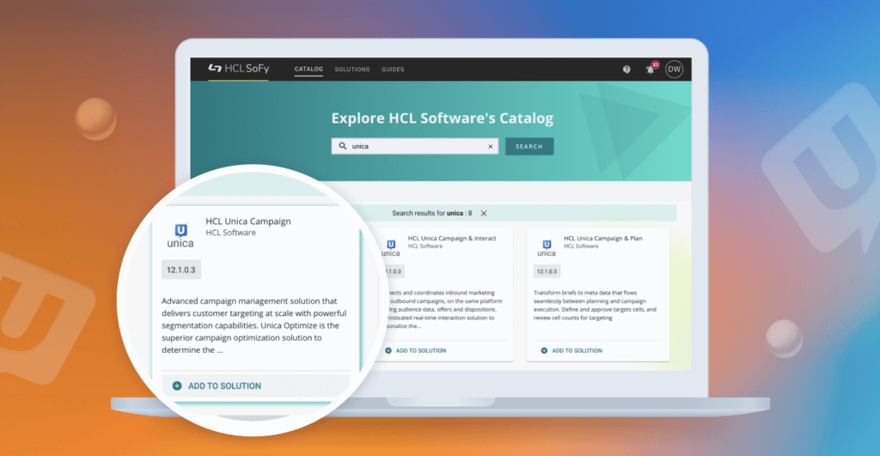880x456 pixels.
Task: Select version 12.1.0.3 on HCL Unica Campaign card
Action: click(180, 271)
